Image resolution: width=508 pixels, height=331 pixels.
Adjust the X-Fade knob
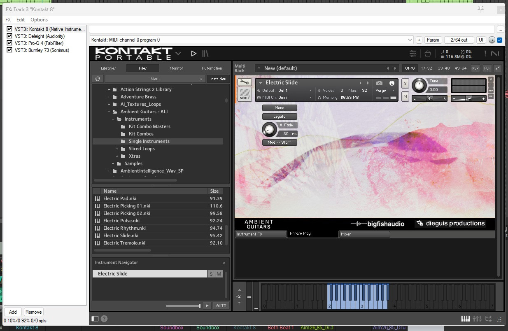[269, 130]
